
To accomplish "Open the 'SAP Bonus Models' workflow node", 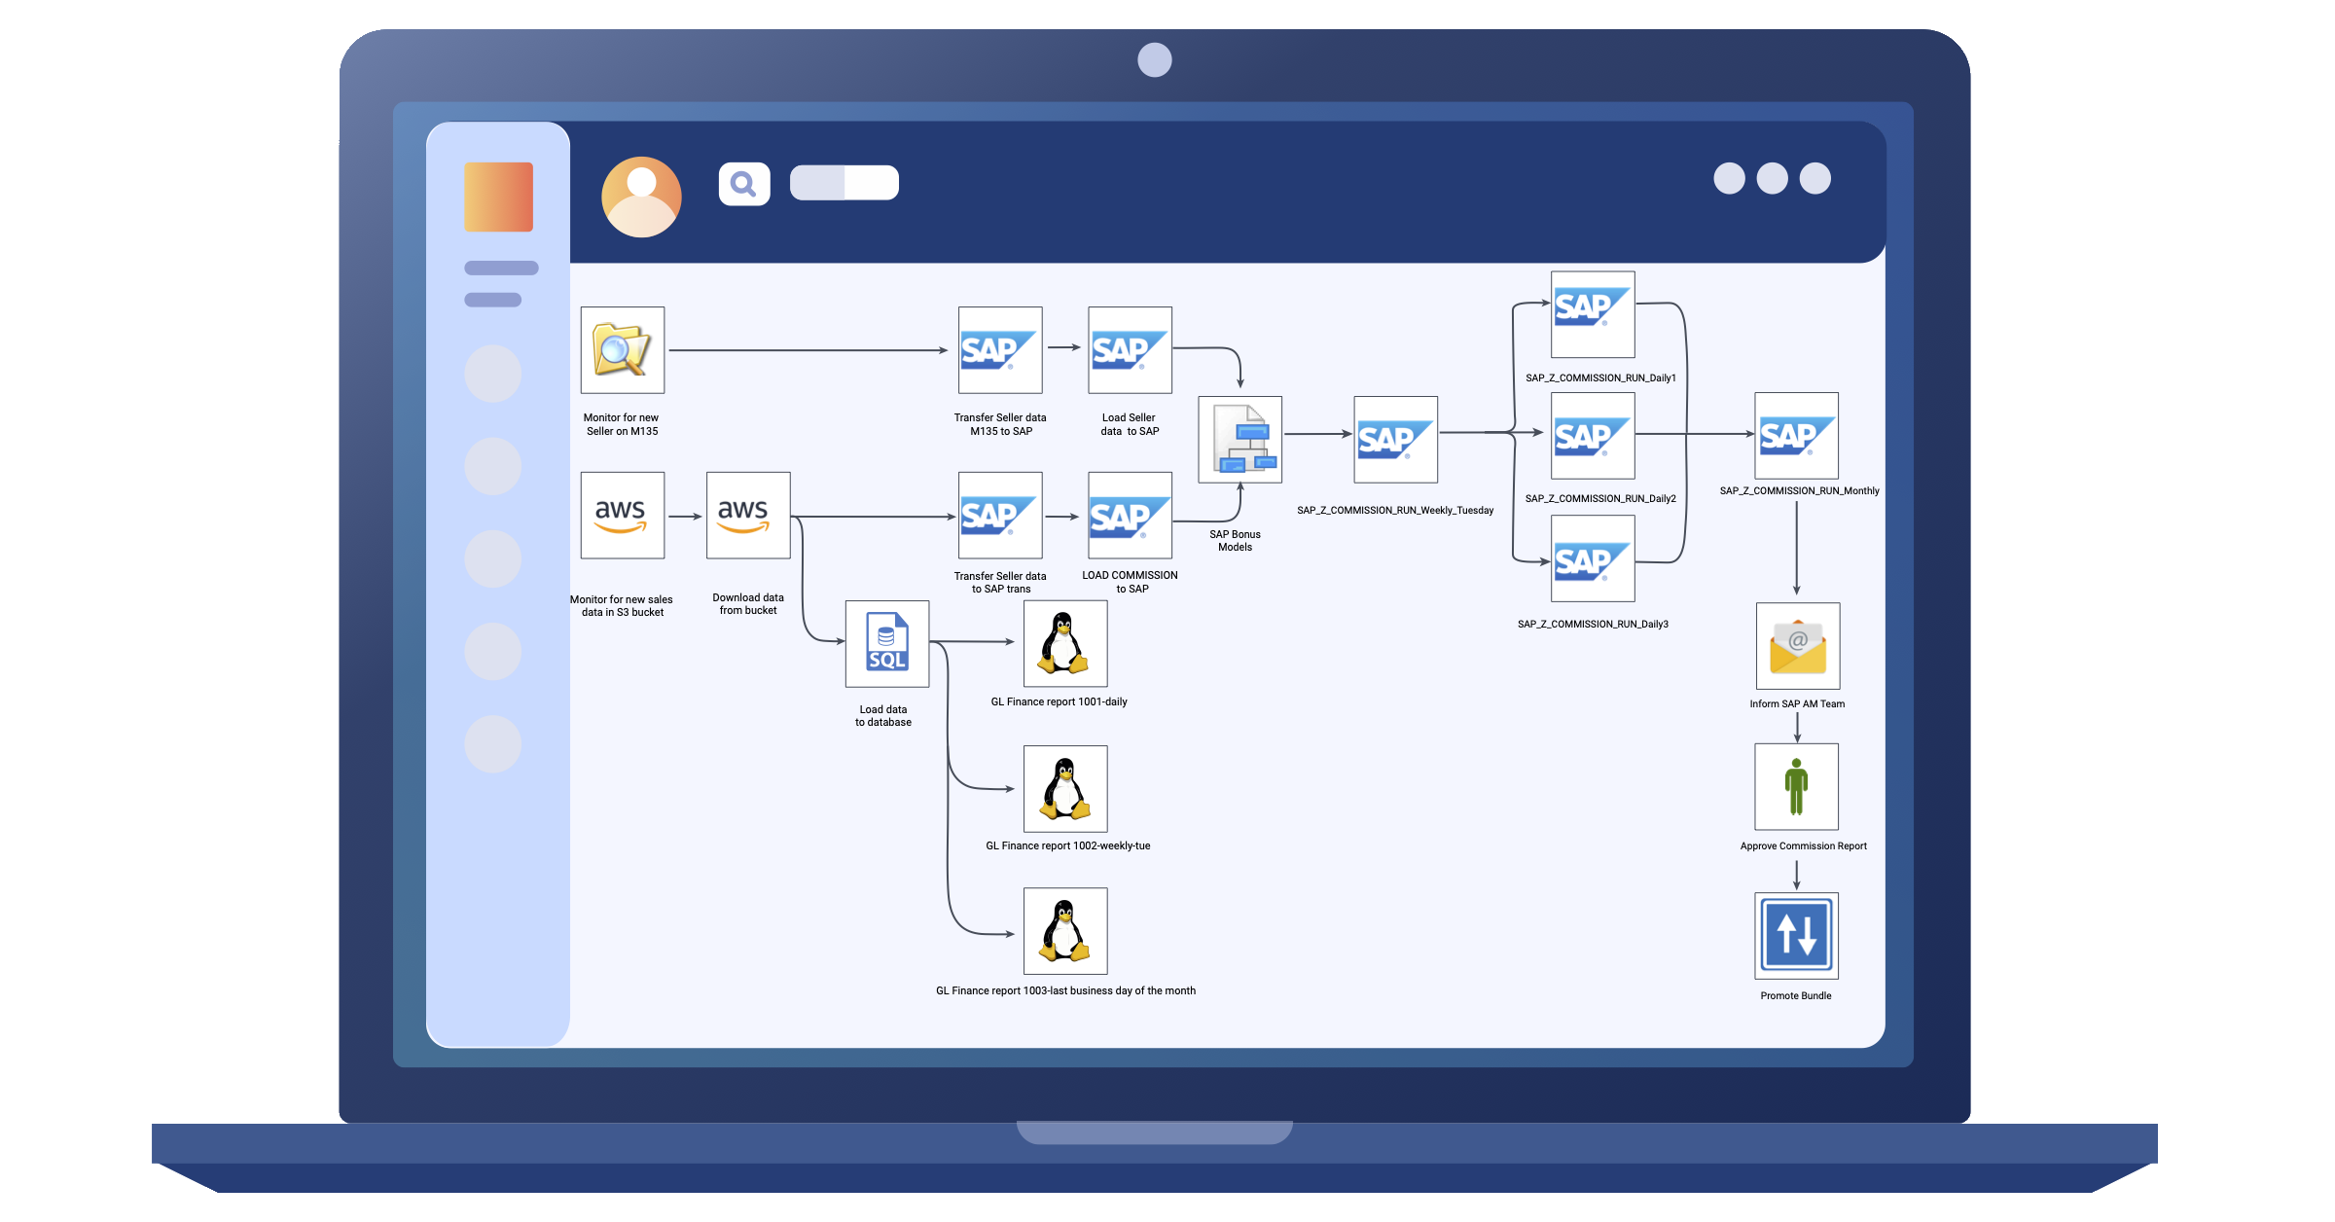I will pyautogui.click(x=1239, y=440).
